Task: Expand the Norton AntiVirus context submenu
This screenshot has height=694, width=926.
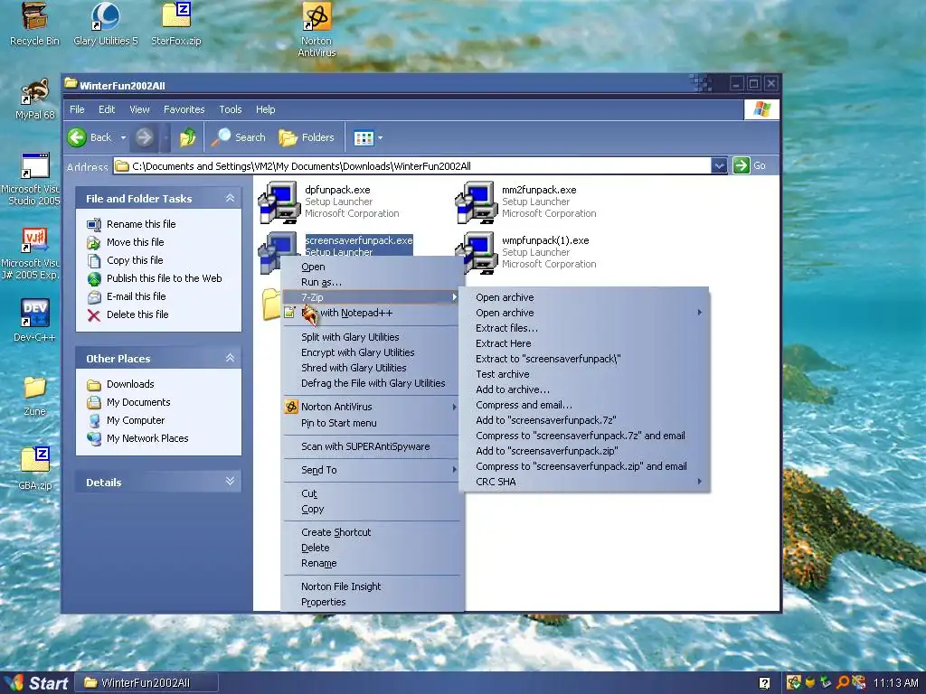Action: [371, 407]
